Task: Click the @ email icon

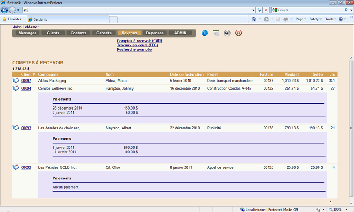Action: 227,33
